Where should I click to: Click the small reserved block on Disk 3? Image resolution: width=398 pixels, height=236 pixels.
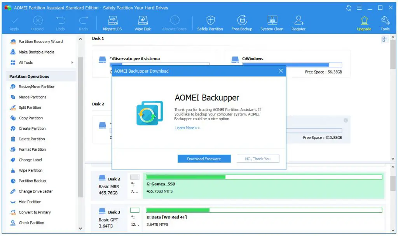coord(135,210)
